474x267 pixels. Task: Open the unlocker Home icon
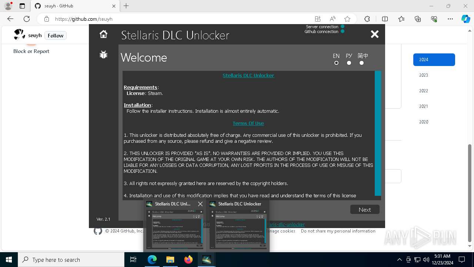[x=103, y=34]
